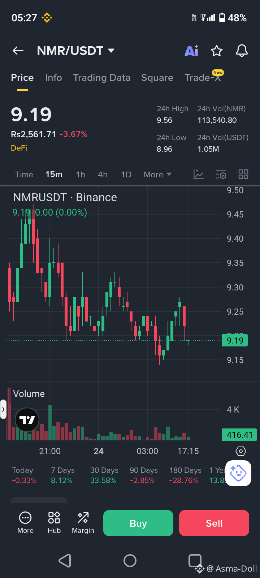Tap 24h Vol(NMR) 113,540.80 value
This screenshot has width=260, height=578.
[x=217, y=120]
